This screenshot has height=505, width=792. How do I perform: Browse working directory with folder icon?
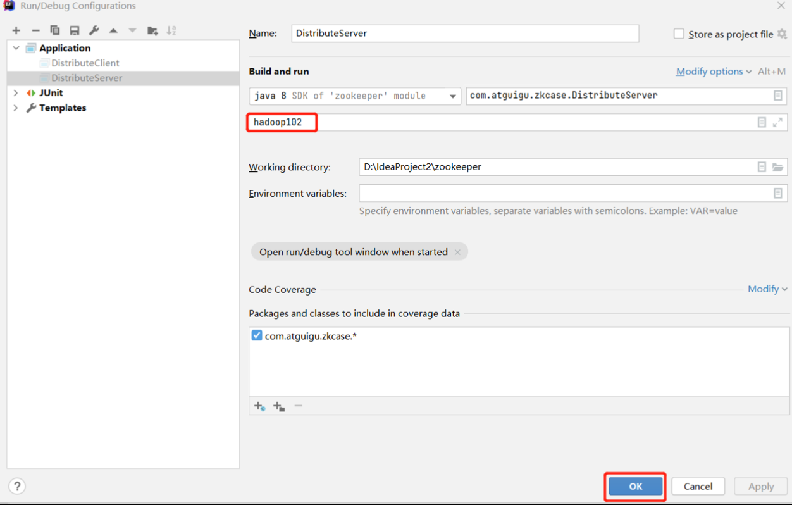click(777, 167)
